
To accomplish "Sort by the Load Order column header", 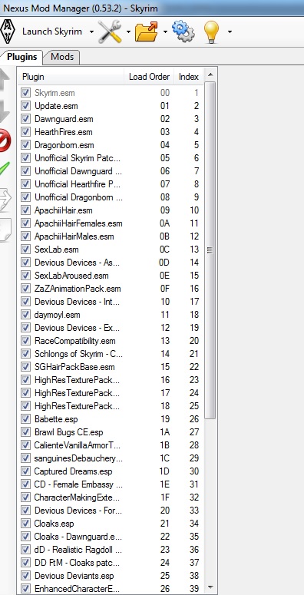I will coord(149,77).
